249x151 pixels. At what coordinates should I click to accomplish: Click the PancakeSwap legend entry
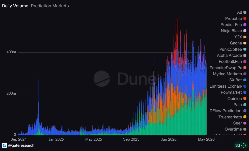pos(228,68)
